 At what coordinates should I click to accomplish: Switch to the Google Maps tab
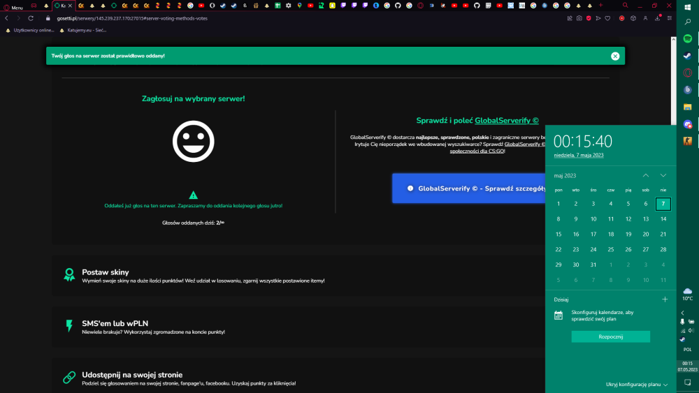coord(300,6)
